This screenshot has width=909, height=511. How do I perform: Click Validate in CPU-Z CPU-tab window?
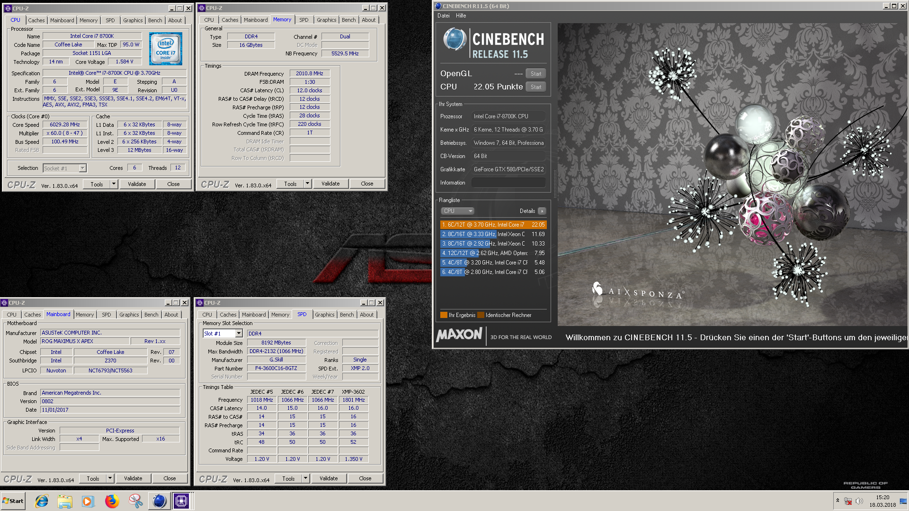pos(137,184)
